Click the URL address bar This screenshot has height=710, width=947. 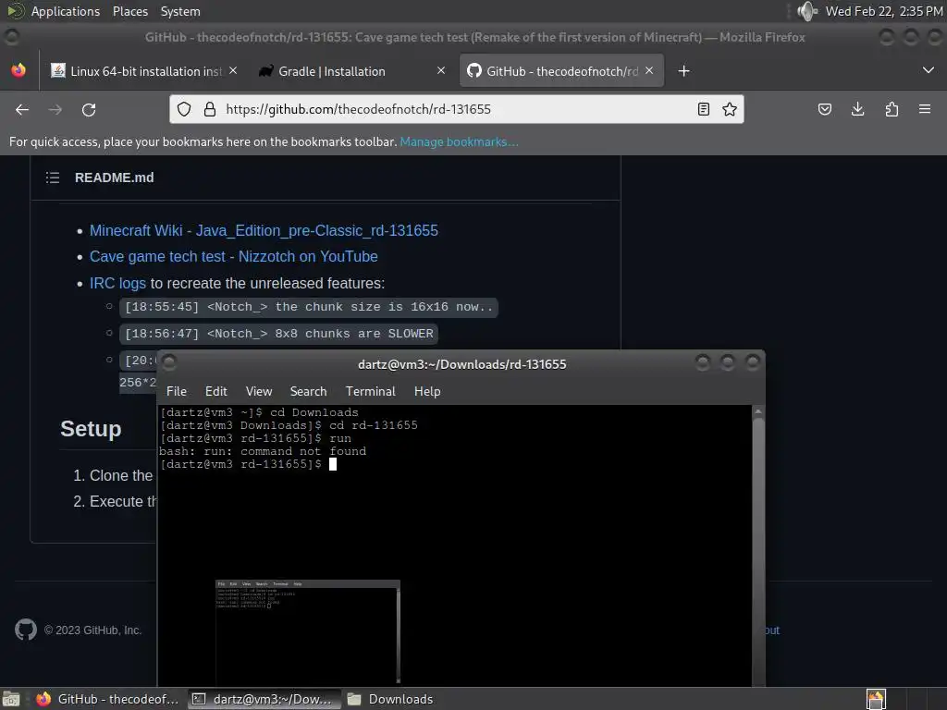[x=456, y=109]
